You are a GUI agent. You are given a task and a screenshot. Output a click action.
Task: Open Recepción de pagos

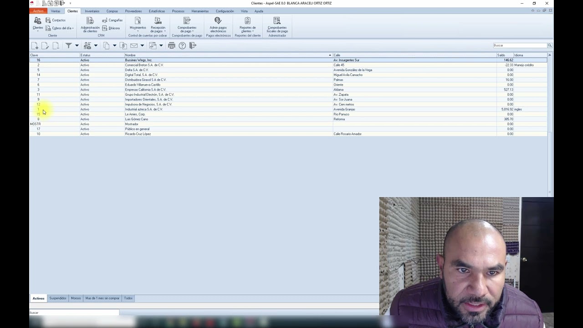pyautogui.click(x=158, y=24)
